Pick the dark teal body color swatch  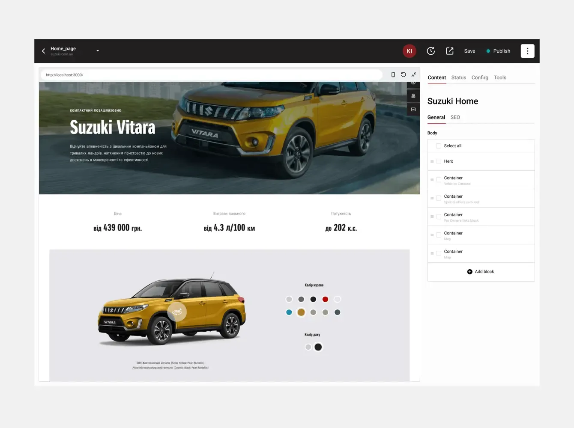click(338, 312)
